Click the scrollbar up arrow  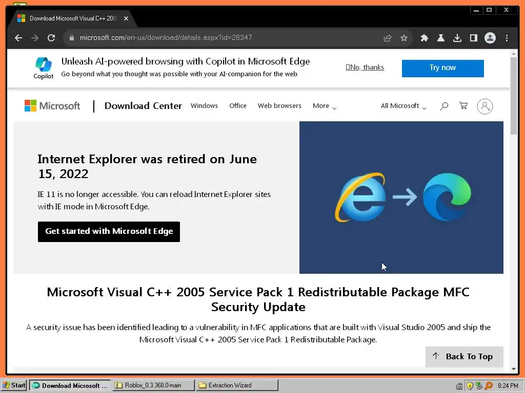(x=514, y=53)
